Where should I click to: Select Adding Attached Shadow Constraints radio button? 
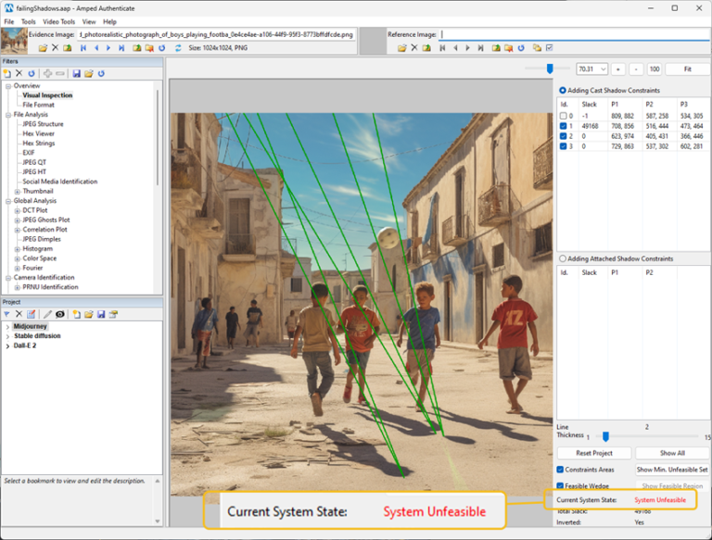(x=562, y=258)
